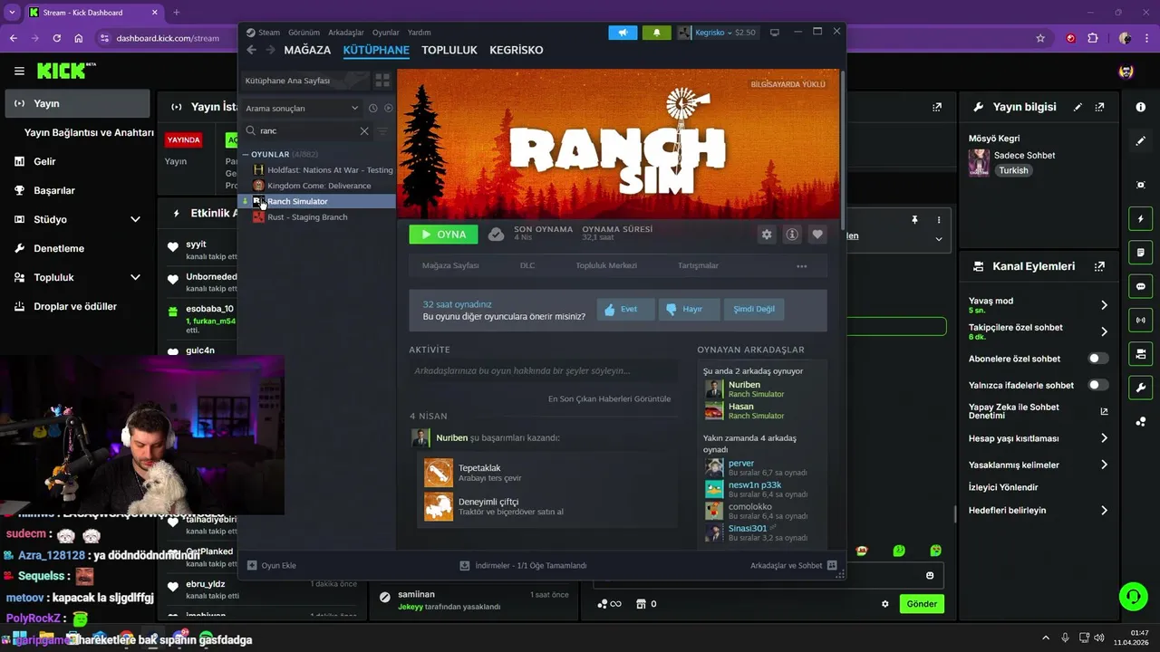Send chat message with Gönder
Image resolution: width=1160 pixels, height=652 pixels.
pyautogui.click(x=922, y=604)
